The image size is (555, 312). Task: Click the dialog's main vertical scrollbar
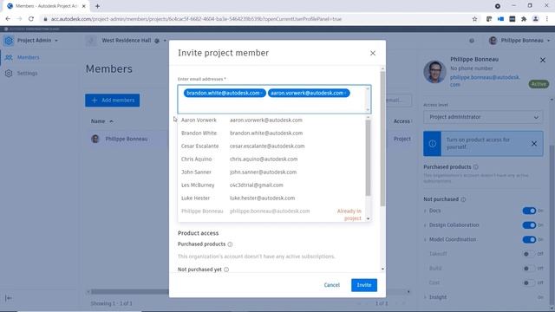point(382,139)
